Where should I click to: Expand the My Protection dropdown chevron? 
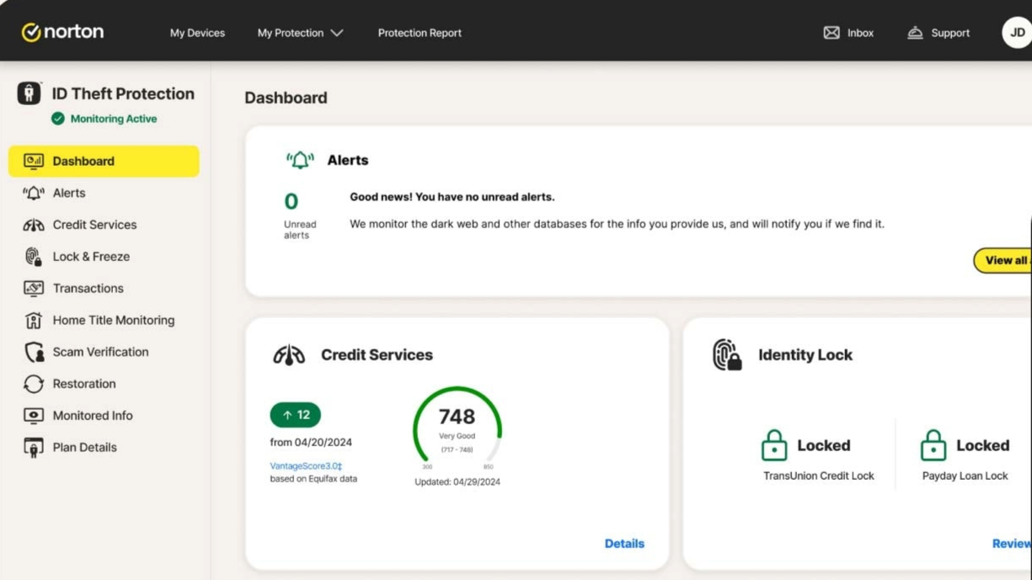coord(337,33)
